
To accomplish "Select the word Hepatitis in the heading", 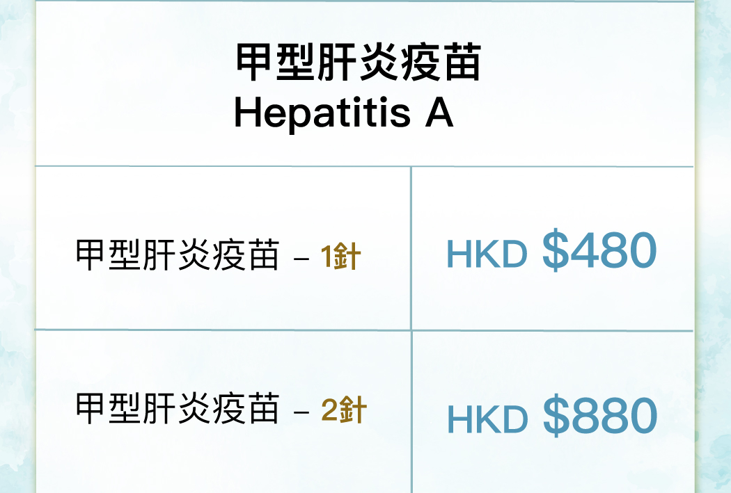I will pos(322,113).
